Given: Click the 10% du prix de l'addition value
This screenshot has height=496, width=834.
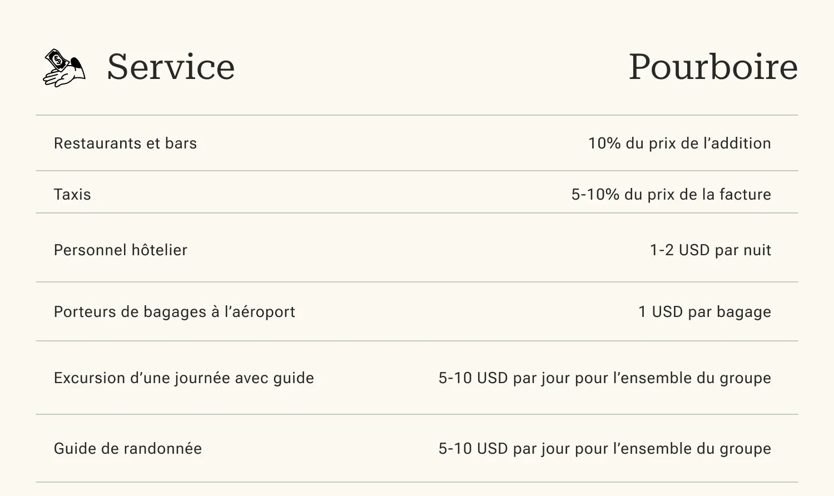Looking at the screenshot, I should pos(679,143).
